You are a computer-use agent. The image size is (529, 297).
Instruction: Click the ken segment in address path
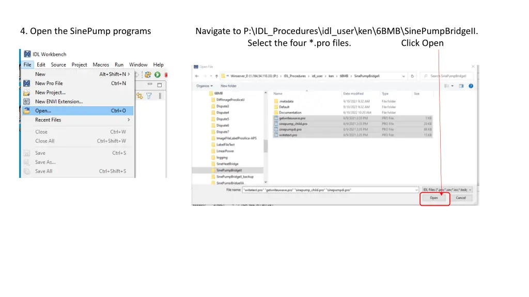click(x=331, y=76)
